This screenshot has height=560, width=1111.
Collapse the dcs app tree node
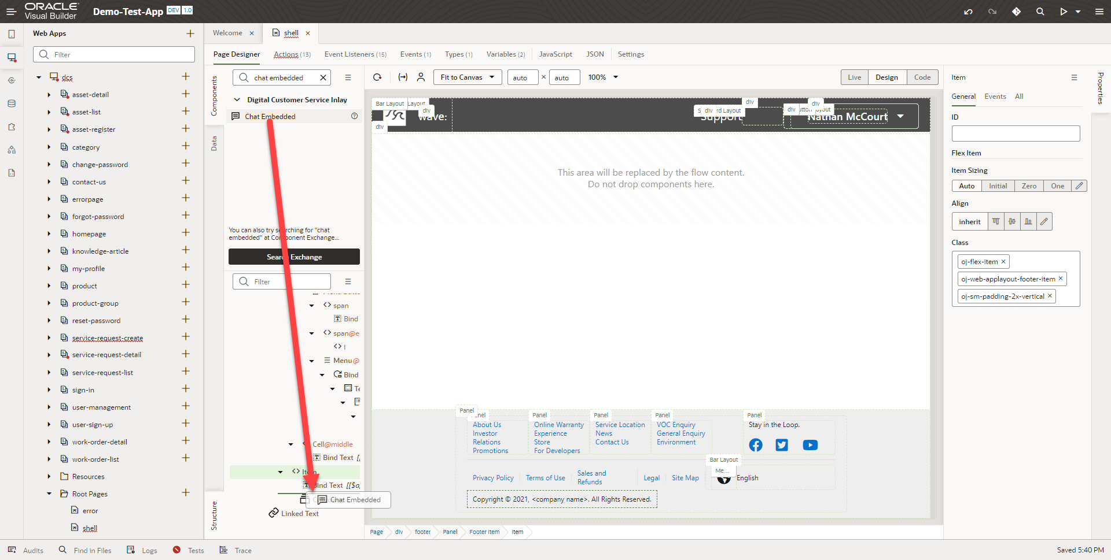point(39,77)
